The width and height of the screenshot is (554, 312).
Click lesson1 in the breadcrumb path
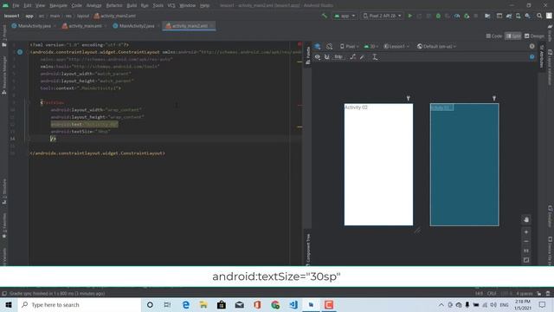coord(11,16)
